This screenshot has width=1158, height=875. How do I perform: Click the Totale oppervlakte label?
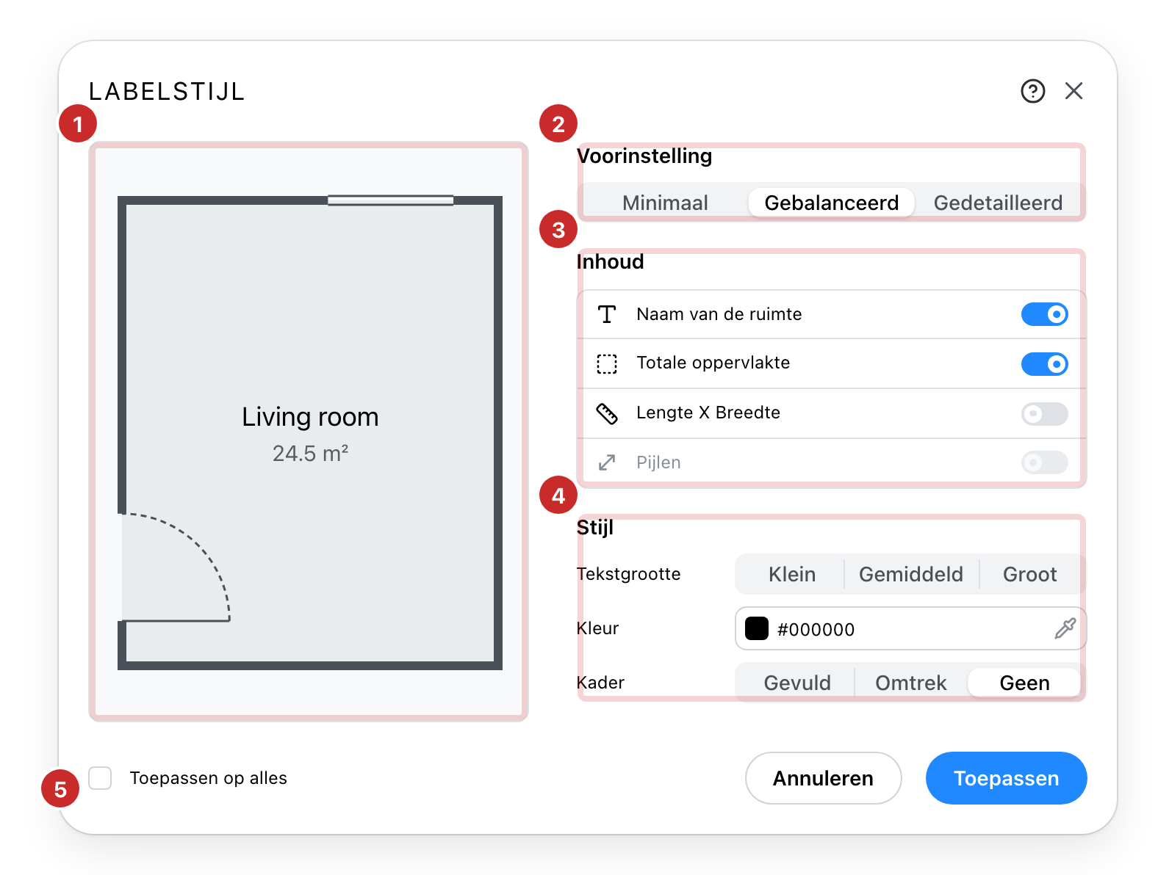(x=713, y=363)
